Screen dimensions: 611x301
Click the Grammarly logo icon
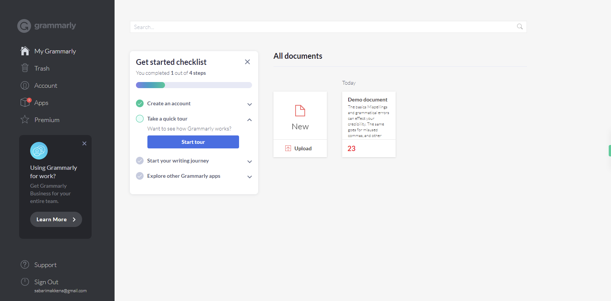(24, 26)
